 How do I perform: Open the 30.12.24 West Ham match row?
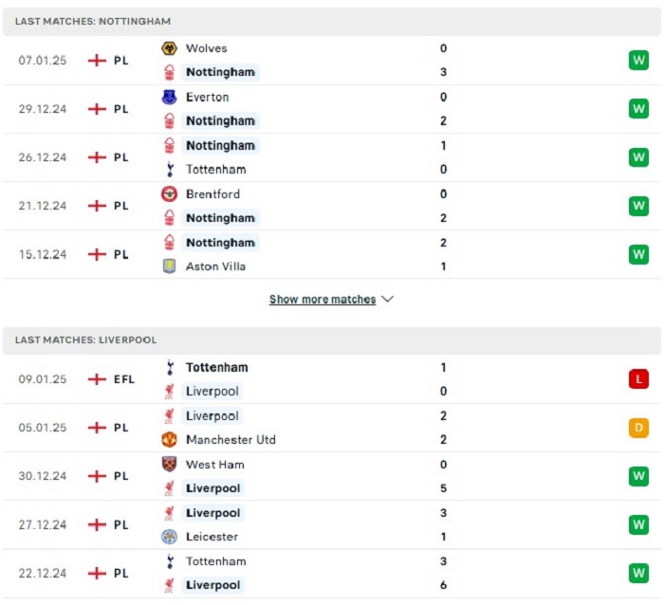(x=332, y=476)
